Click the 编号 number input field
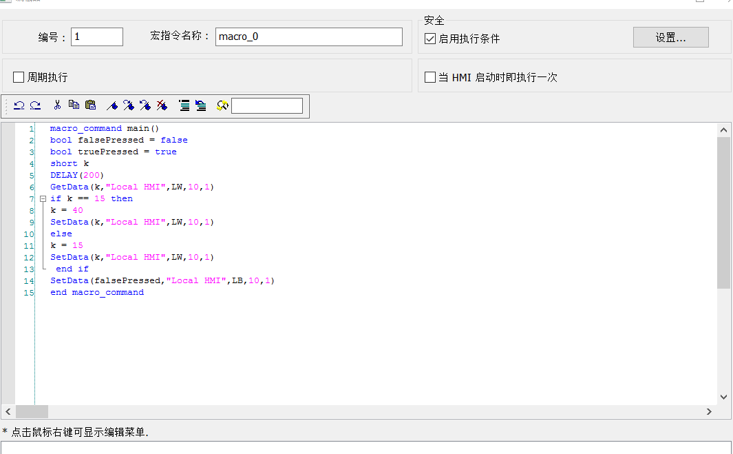Viewport: 733px width, 454px height. pyautogui.click(x=96, y=37)
